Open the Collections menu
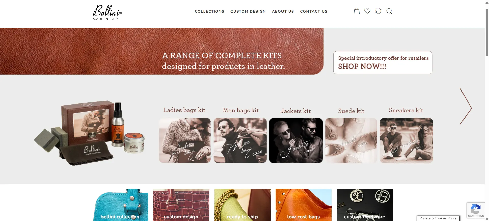The height and width of the screenshot is (221, 489). 209,11
